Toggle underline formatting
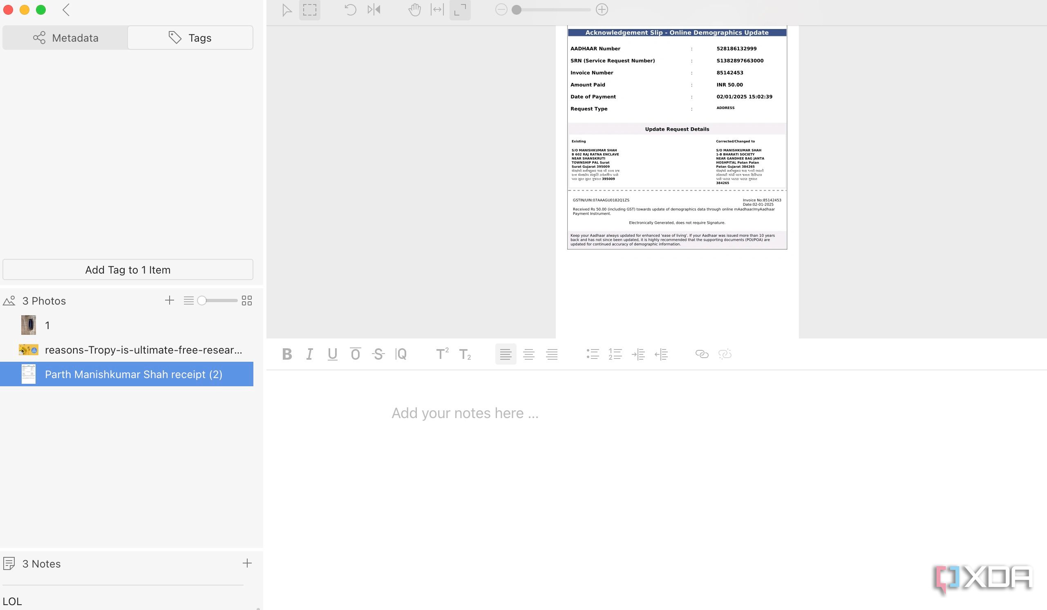The width and height of the screenshot is (1047, 610). click(332, 354)
